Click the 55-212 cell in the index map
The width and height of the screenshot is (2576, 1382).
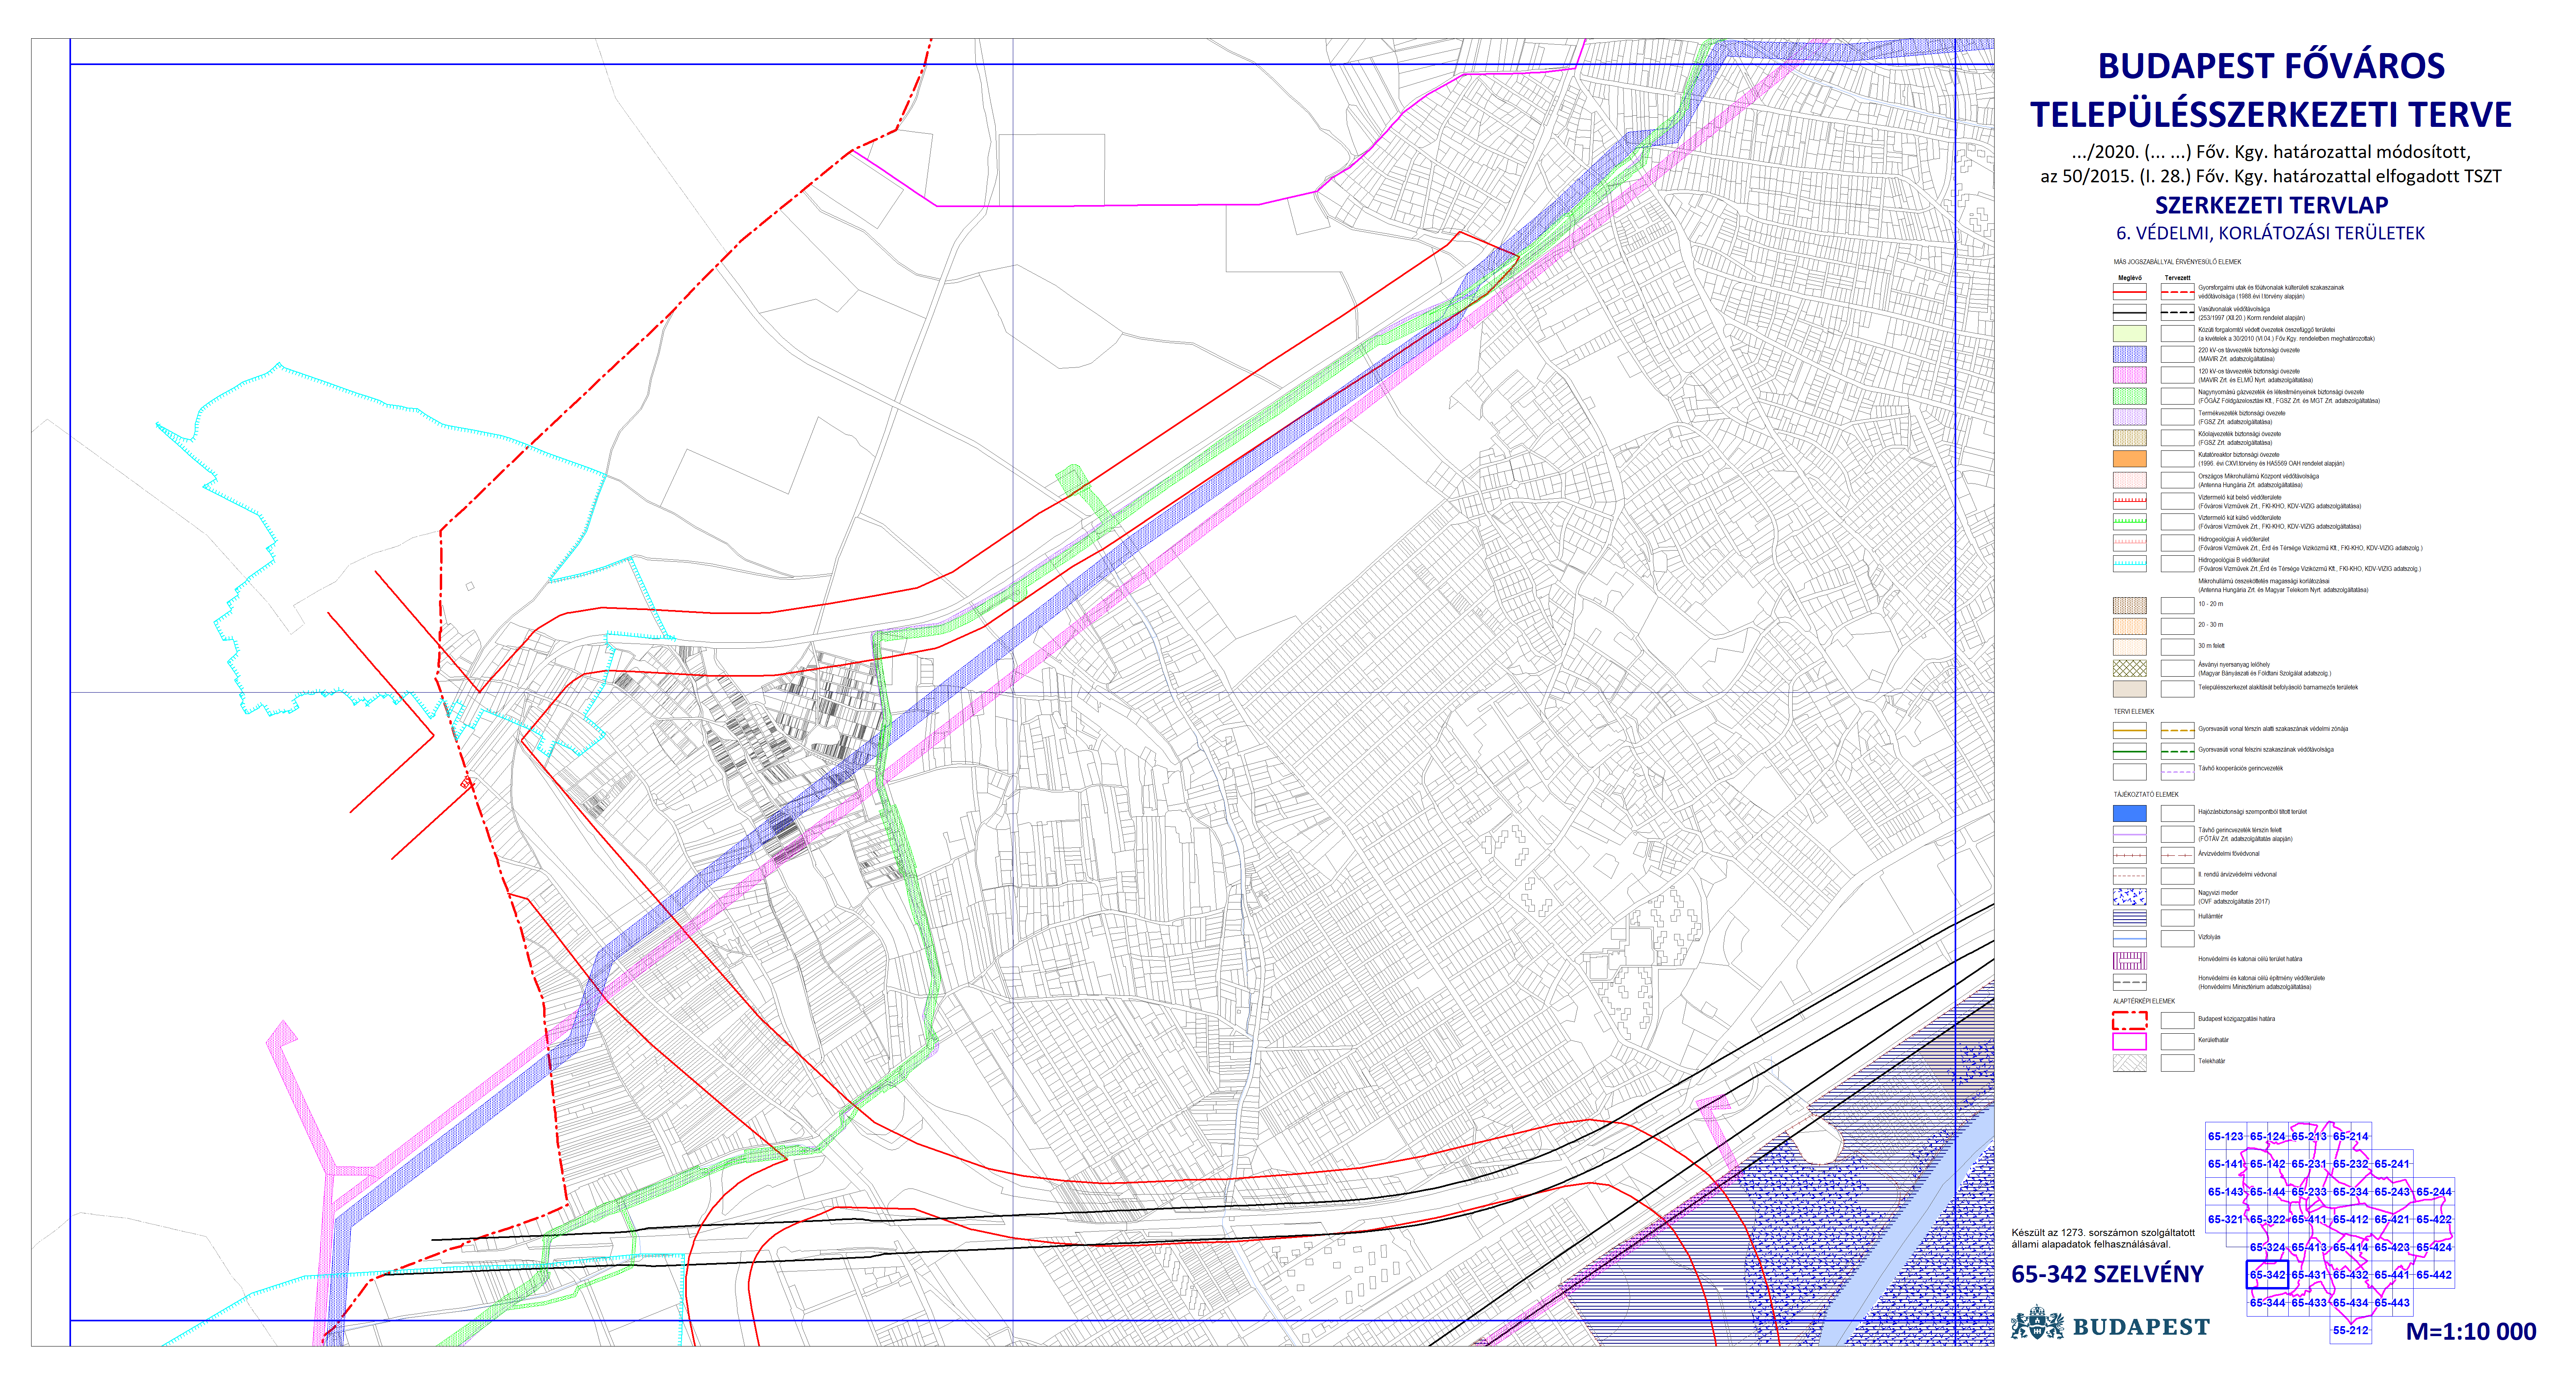[2351, 1330]
